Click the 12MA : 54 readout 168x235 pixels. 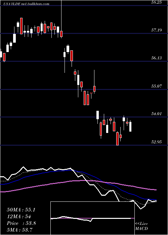19,217
